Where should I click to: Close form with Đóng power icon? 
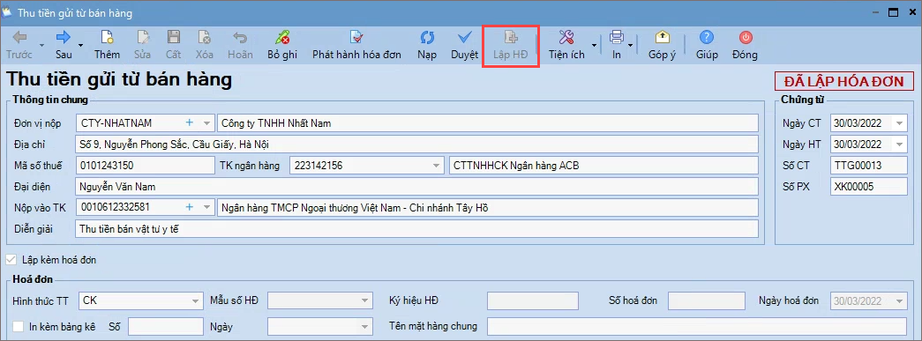click(x=745, y=45)
